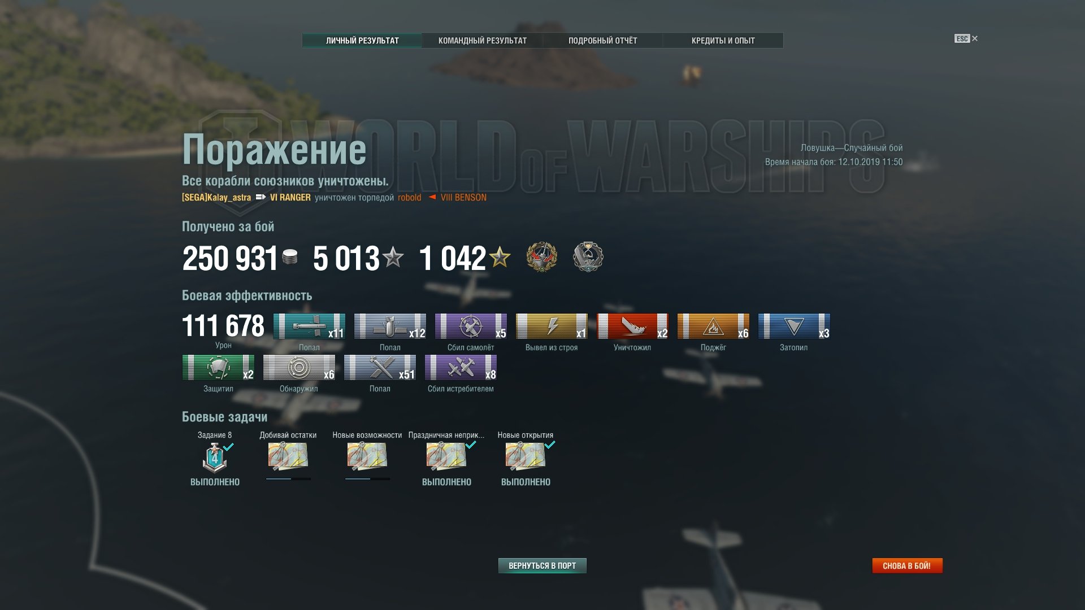Click the 'Снова в бой!' button
This screenshot has width=1085, height=610.
(907, 565)
